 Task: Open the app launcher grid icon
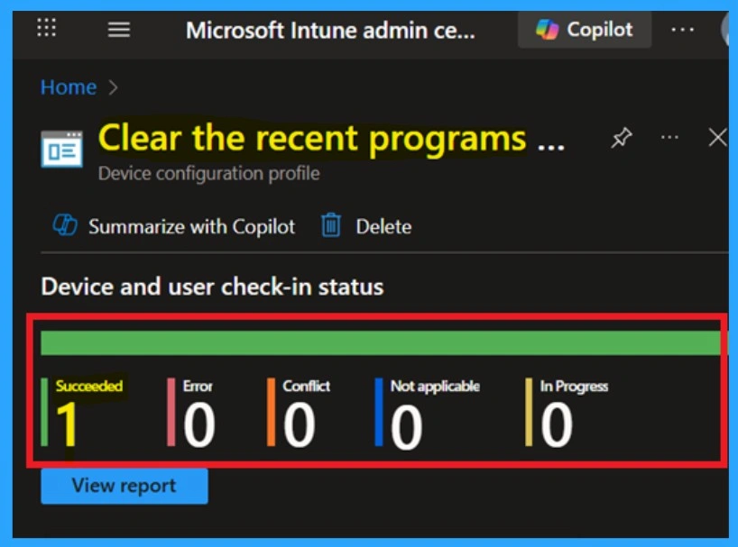point(46,28)
